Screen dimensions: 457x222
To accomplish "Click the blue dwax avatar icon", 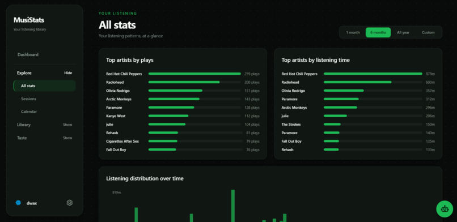I will (x=18, y=203).
